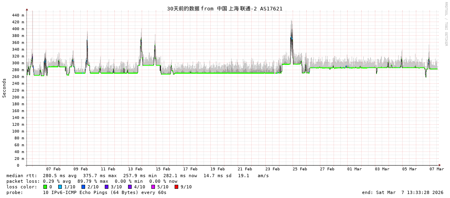This screenshot has width=450, height=198.
Task: Select the 07 Feb date label
Action: coord(53,169)
